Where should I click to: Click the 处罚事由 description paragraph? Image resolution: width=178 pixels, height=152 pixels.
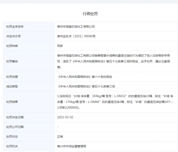pos(114,61)
